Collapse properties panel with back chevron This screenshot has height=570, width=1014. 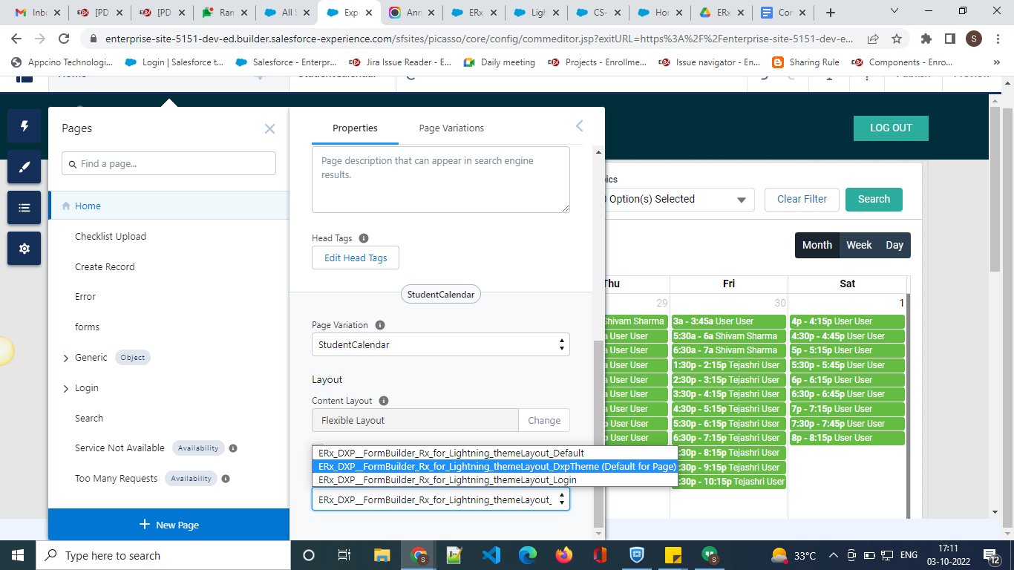pos(580,126)
